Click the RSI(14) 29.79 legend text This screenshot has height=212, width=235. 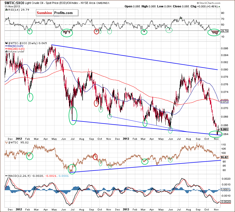click(18, 10)
